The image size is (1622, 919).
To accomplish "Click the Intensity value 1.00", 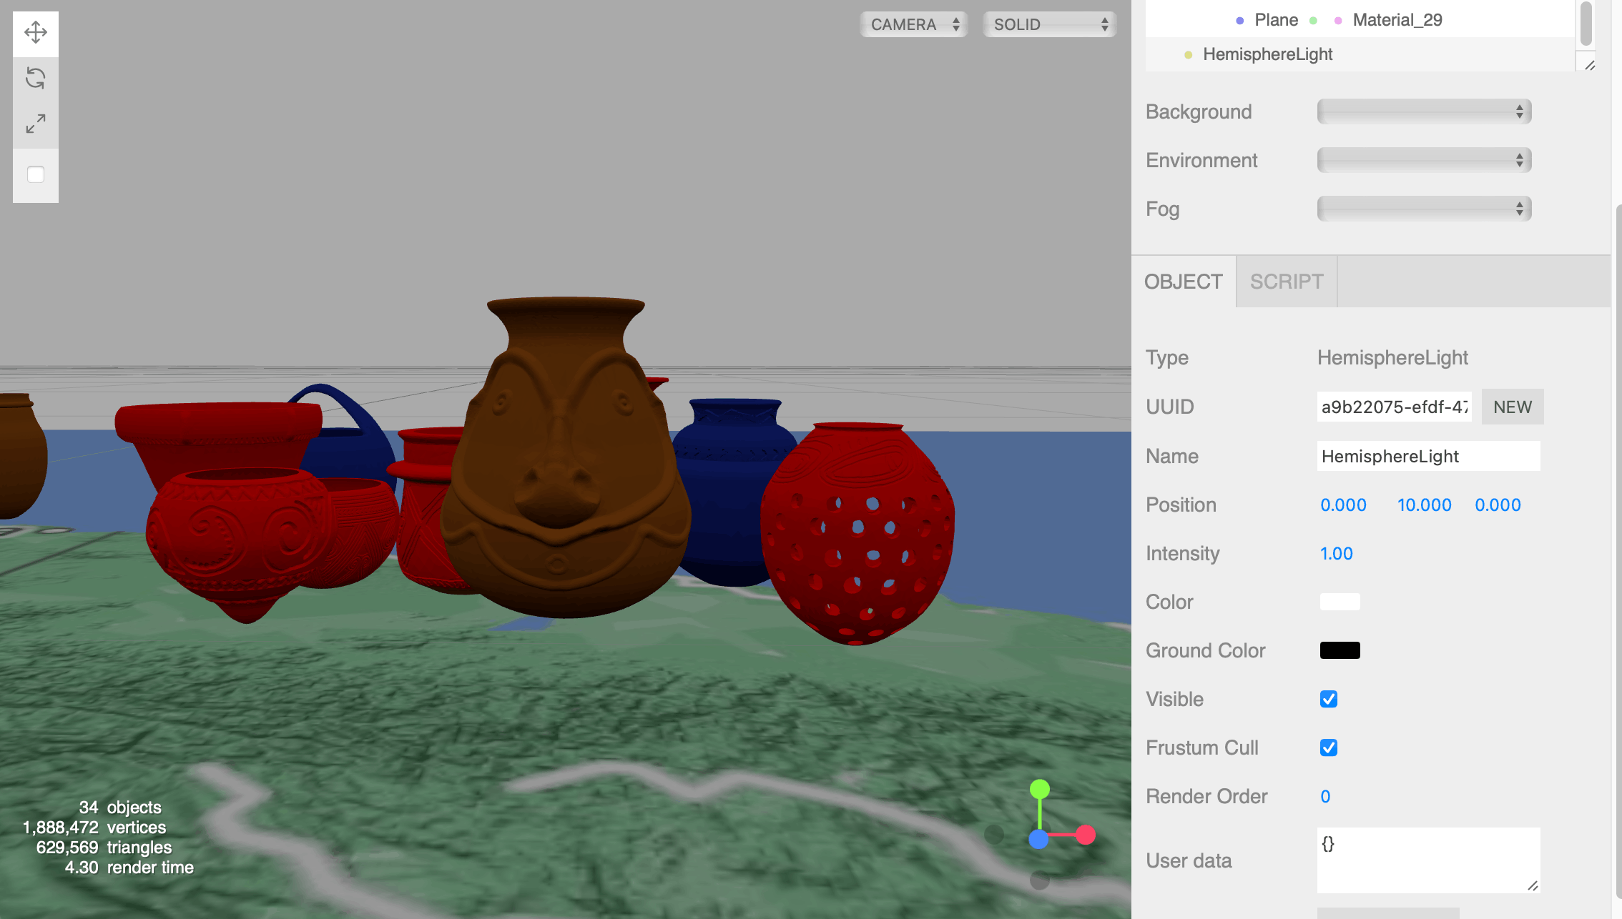I will [1336, 553].
